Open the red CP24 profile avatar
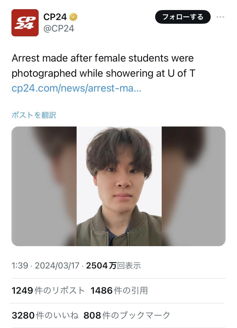 (x=25, y=23)
